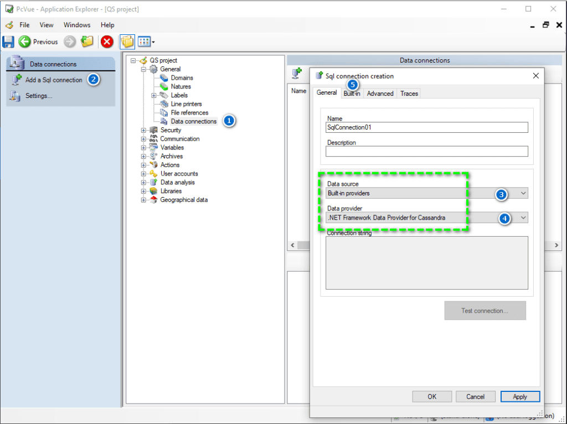567x424 pixels.
Task: Expand the Communication tree node
Action: click(x=143, y=139)
